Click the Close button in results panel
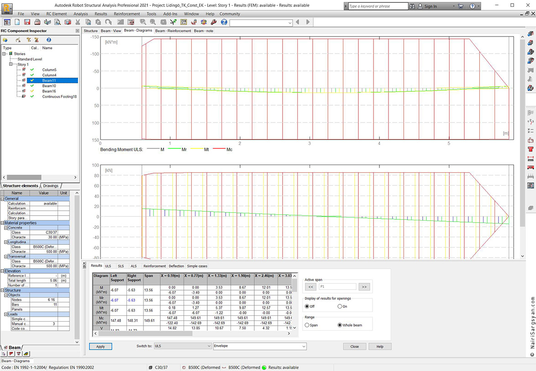 click(x=354, y=346)
